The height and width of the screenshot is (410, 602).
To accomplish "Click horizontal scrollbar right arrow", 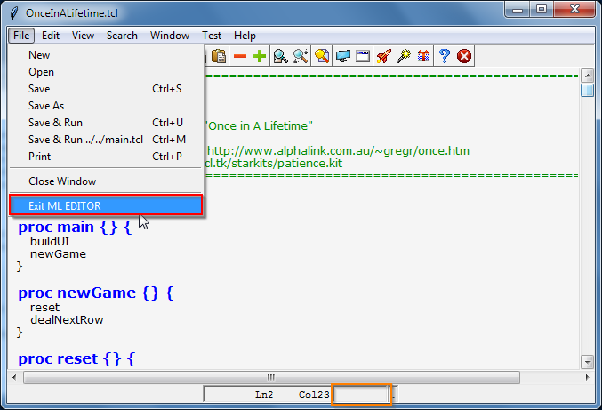I will click(588, 377).
